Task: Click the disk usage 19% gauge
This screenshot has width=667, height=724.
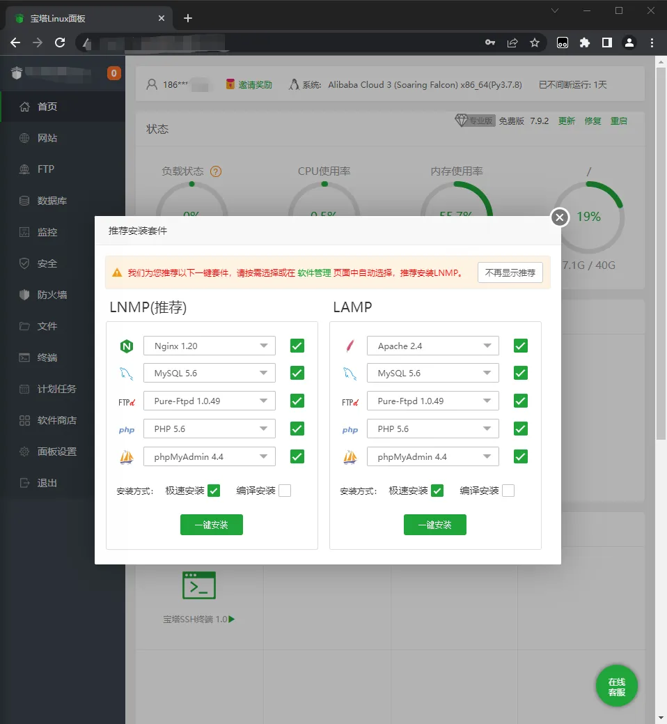Action: click(x=588, y=217)
